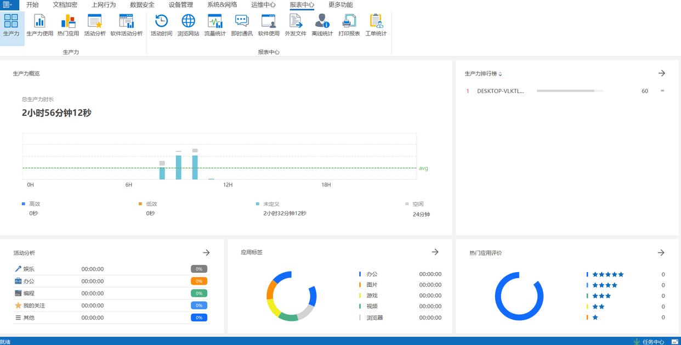
Task: Click the 热门应用 ribbon icon
Action: pyautogui.click(x=68, y=25)
